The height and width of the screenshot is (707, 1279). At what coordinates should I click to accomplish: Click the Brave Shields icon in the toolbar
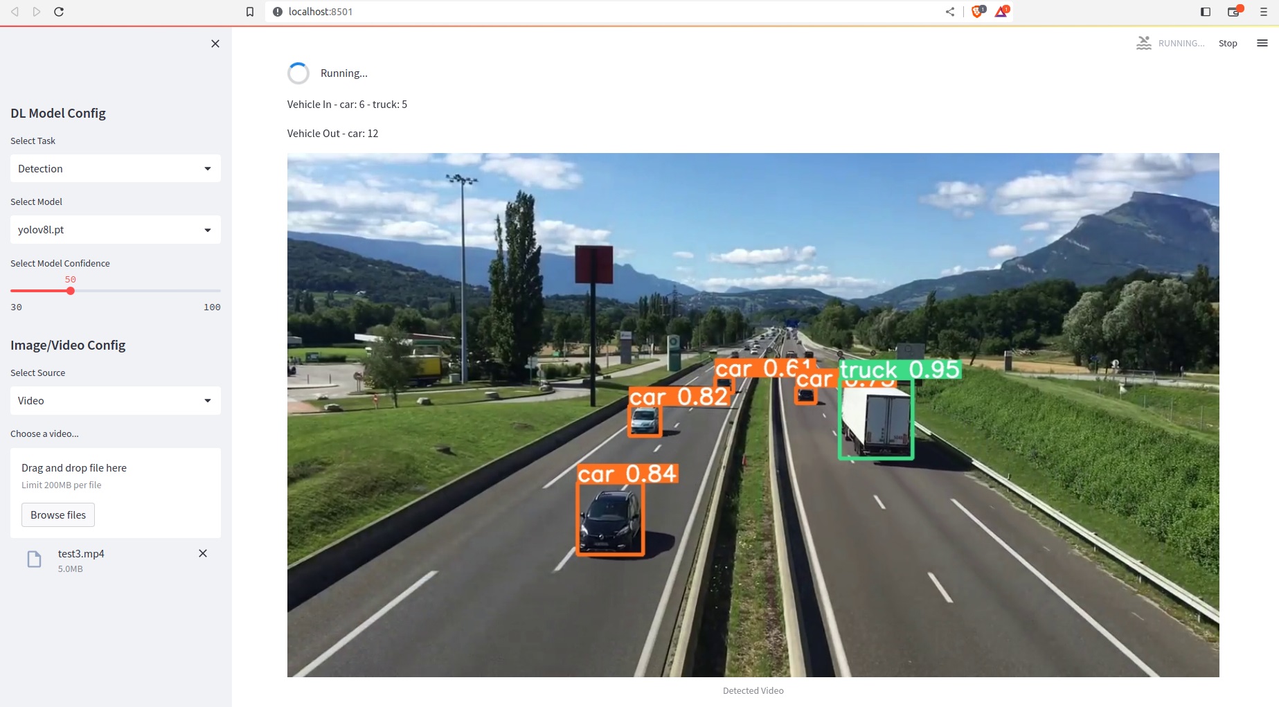pyautogui.click(x=977, y=12)
